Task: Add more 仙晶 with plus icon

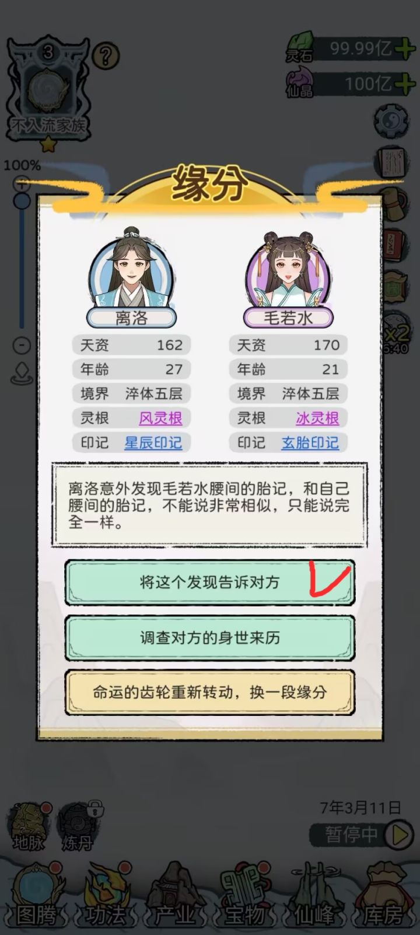Action: (405, 84)
